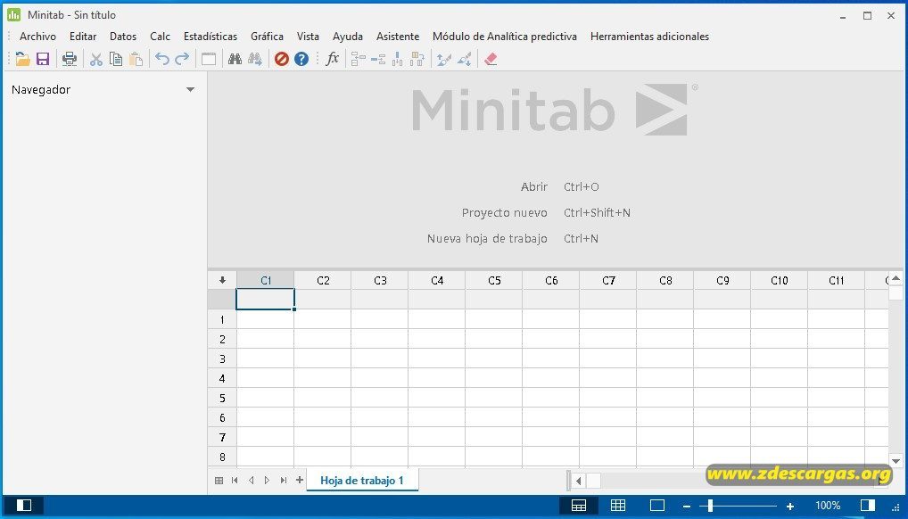Image resolution: width=908 pixels, height=519 pixels.
Task: Open the Módulo de Analítica predictiva menu
Action: (504, 36)
